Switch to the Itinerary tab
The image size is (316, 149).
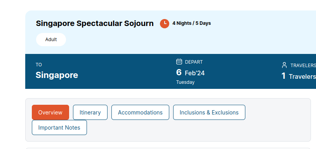click(x=90, y=113)
